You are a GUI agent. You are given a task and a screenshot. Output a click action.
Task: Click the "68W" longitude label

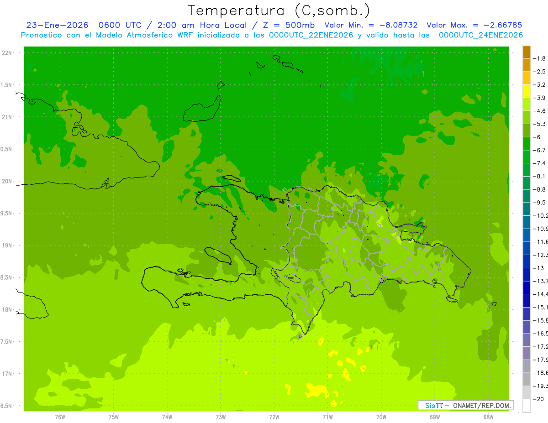[x=488, y=417]
